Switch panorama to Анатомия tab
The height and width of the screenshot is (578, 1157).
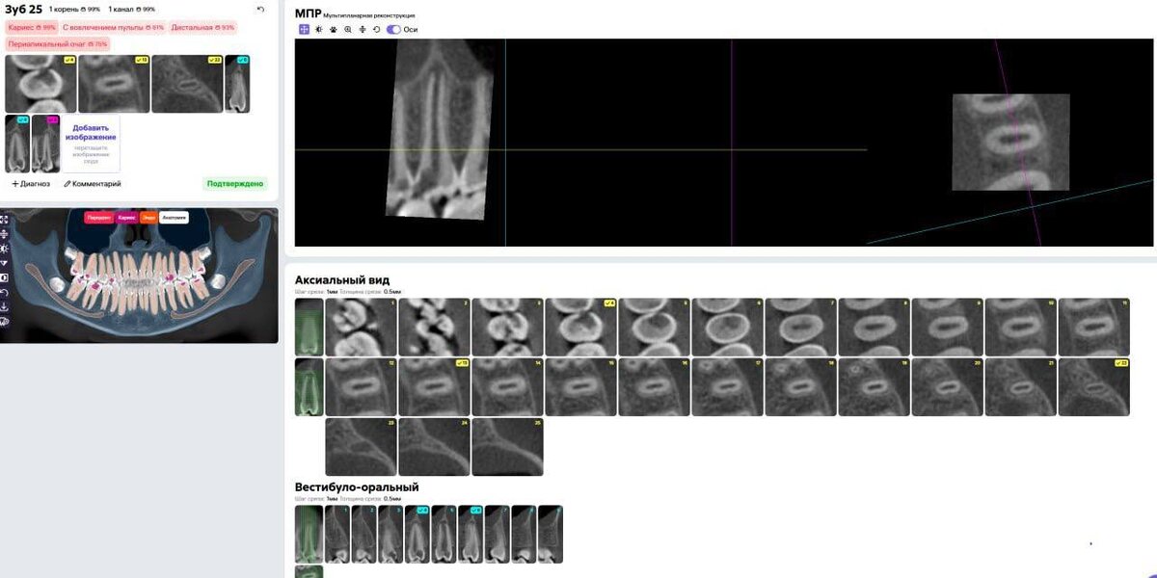tap(174, 218)
